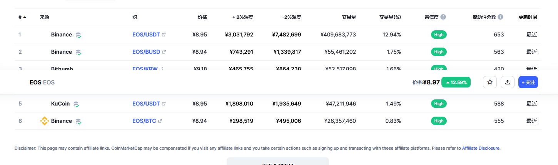Click the reserve-verified icon in row 1
Screen dimensions: 558x165
click(79, 35)
